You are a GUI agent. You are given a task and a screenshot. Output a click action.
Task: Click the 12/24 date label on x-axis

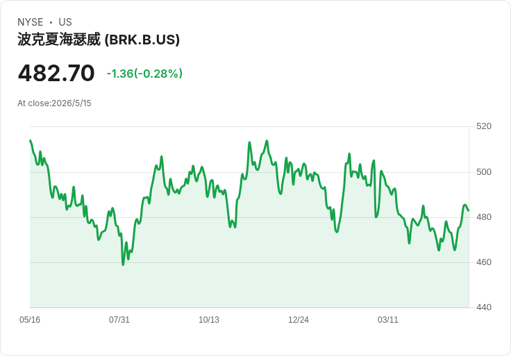point(298,319)
